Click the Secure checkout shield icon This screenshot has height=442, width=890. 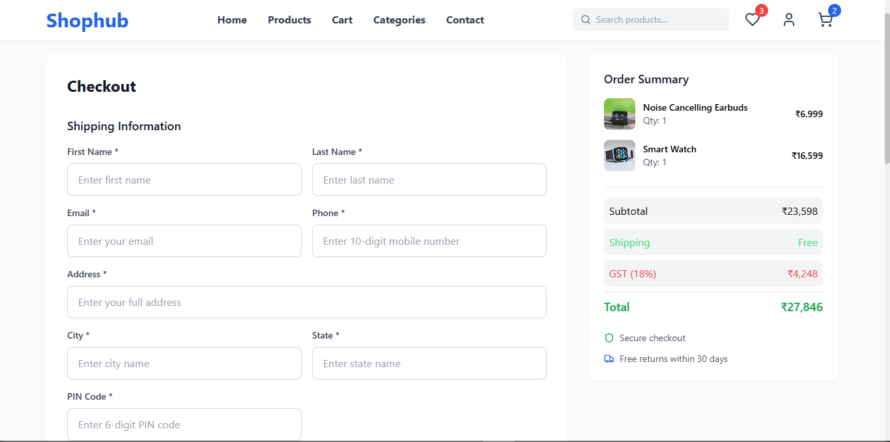click(x=609, y=338)
